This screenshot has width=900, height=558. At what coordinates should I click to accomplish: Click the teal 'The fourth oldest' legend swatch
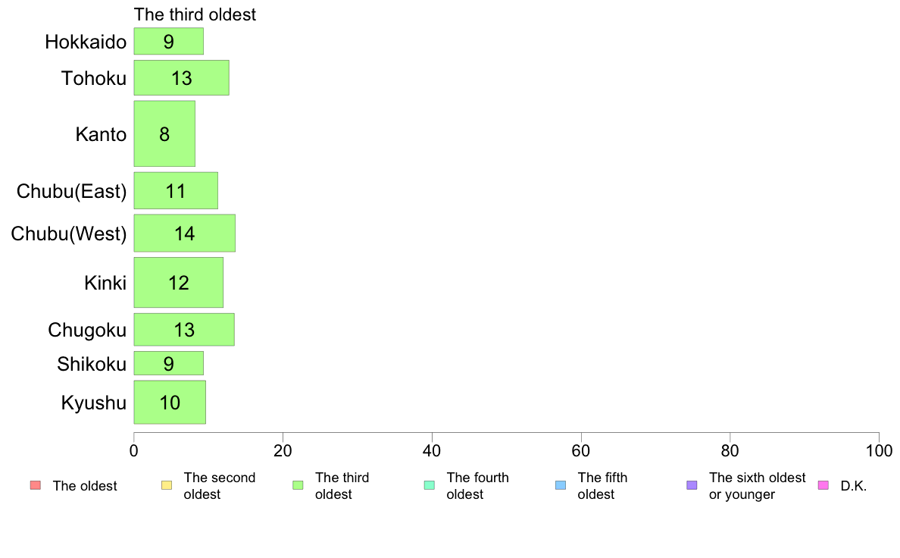click(x=430, y=485)
